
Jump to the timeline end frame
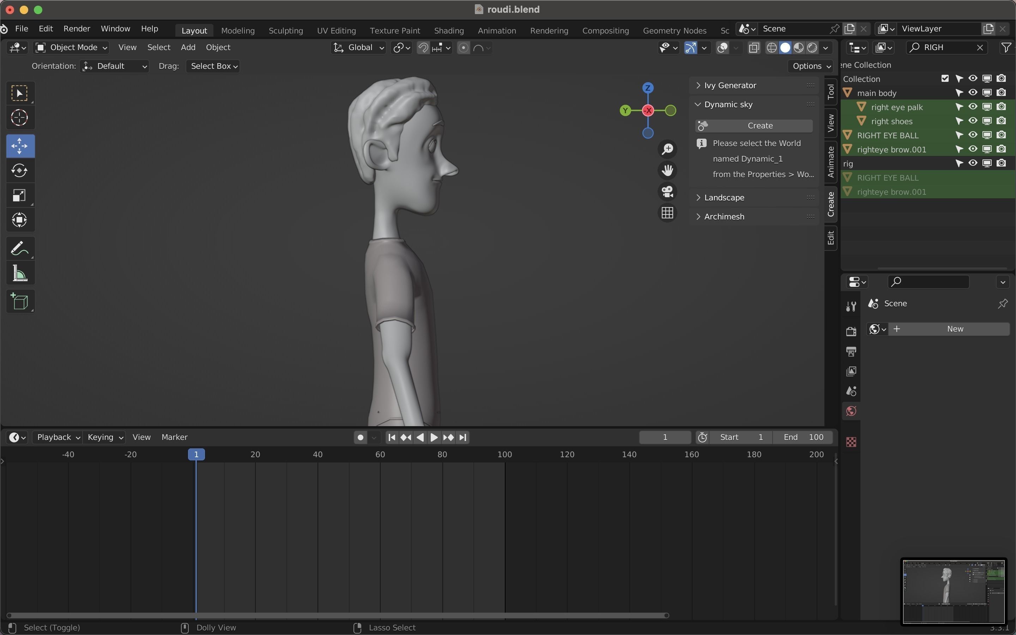pos(462,437)
